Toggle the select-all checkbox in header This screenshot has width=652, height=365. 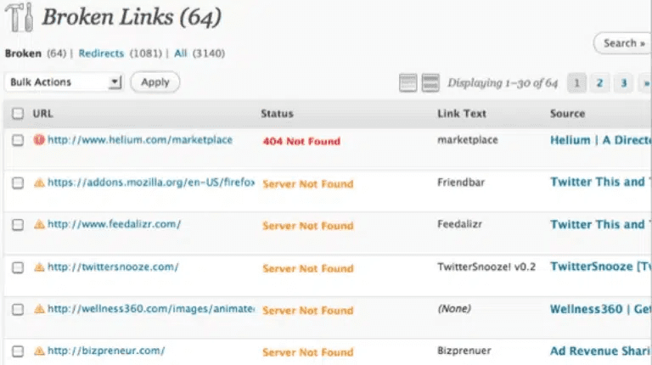coord(18,114)
